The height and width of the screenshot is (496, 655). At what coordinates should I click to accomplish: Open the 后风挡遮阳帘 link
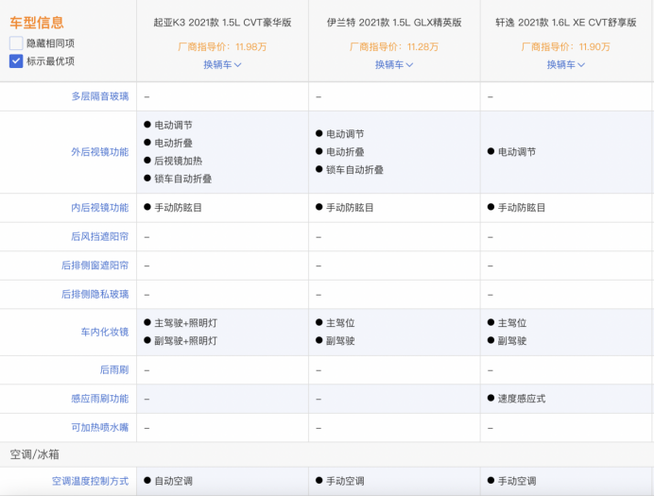coord(100,237)
